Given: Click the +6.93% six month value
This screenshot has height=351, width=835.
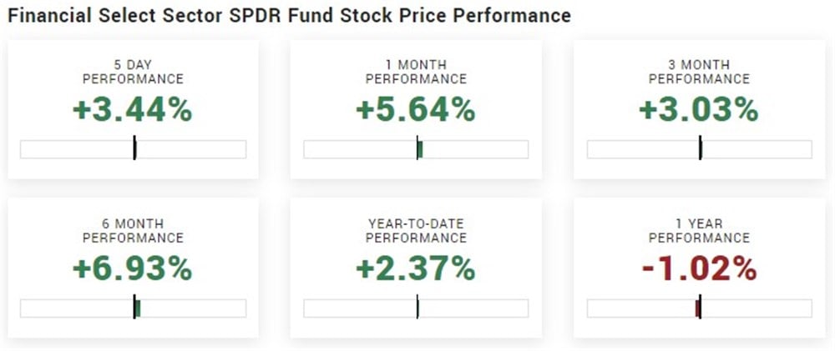Looking at the screenshot, I should pos(133,269).
